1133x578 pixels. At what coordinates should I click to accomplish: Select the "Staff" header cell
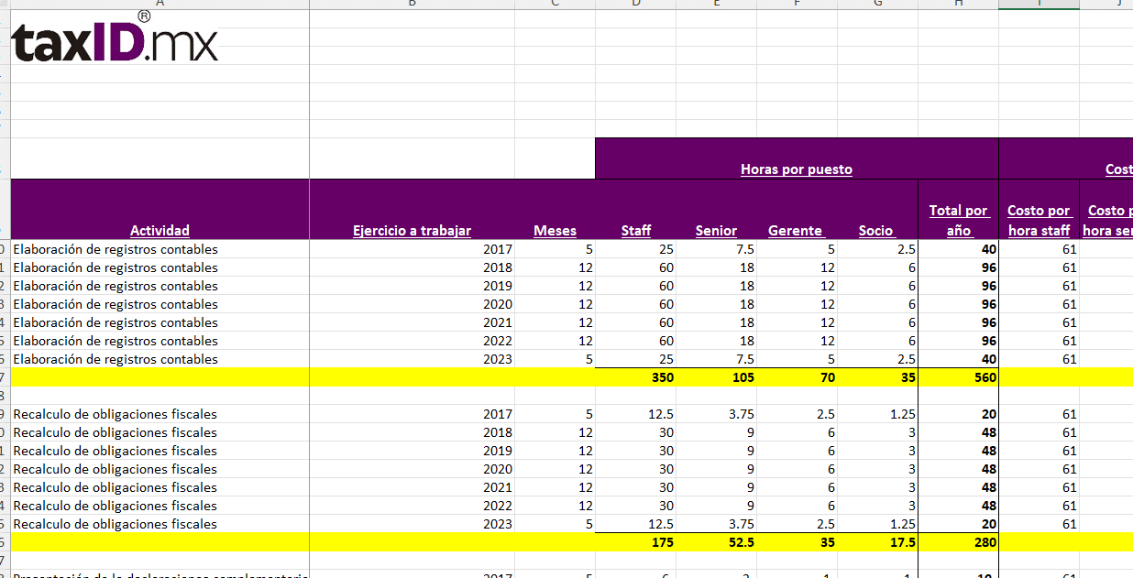click(x=635, y=230)
